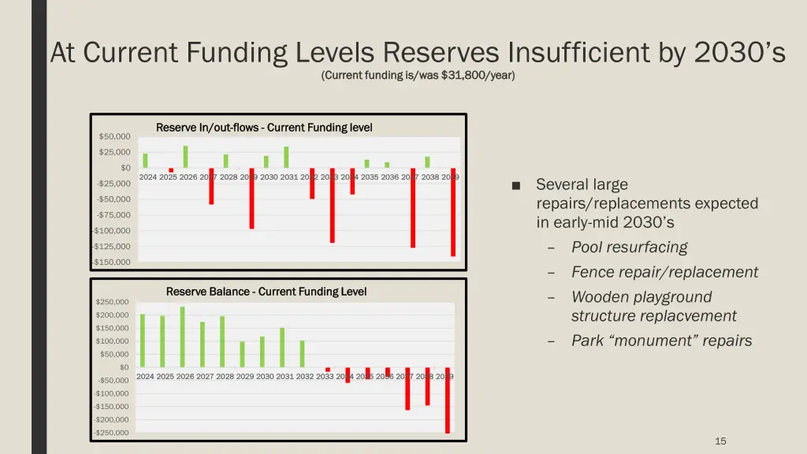Click the 'Fence repair/replacement' bullet

(664, 272)
